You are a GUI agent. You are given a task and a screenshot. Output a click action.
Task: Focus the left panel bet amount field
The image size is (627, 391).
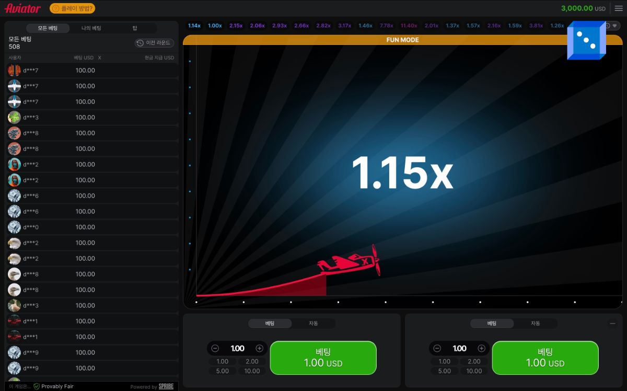(x=237, y=348)
